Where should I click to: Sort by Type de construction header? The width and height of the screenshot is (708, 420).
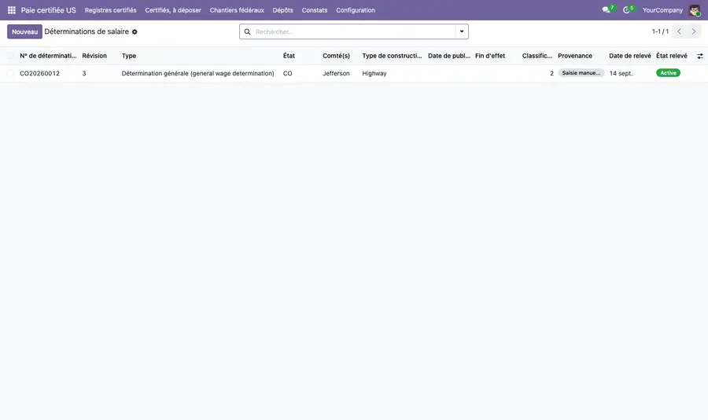pyautogui.click(x=392, y=56)
